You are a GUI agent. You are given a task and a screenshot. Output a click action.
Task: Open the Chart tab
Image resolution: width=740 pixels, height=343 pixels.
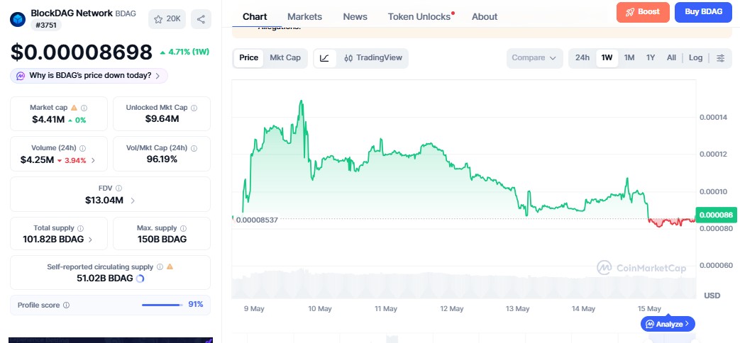tap(255, 17)
